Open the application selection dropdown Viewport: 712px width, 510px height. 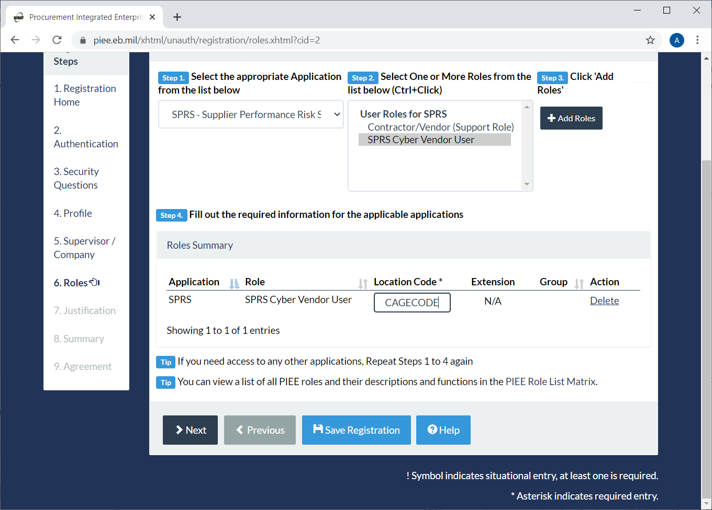click(251, 114)
